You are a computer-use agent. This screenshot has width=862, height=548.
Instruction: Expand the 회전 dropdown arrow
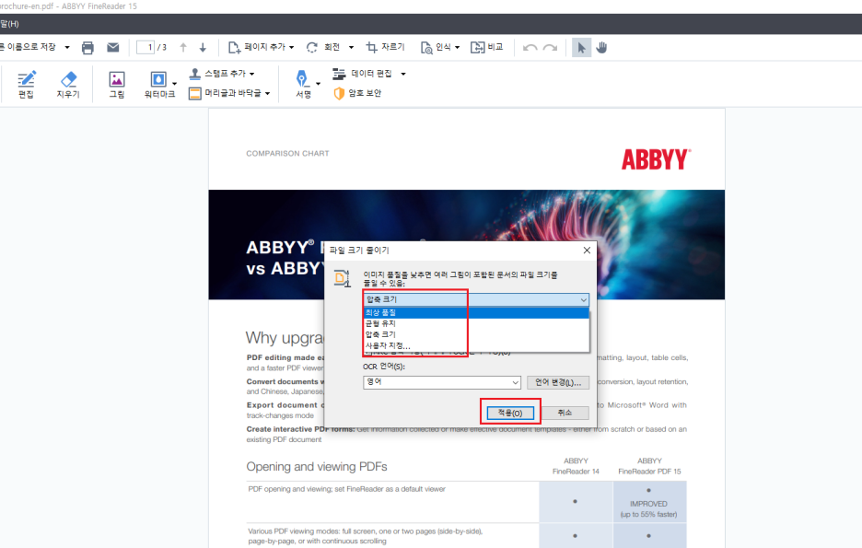pos(351,47)
